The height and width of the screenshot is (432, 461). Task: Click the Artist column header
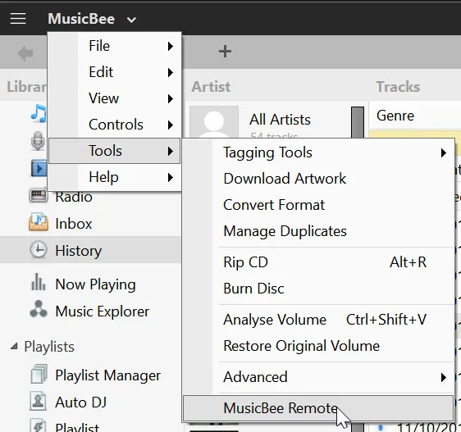211,87
